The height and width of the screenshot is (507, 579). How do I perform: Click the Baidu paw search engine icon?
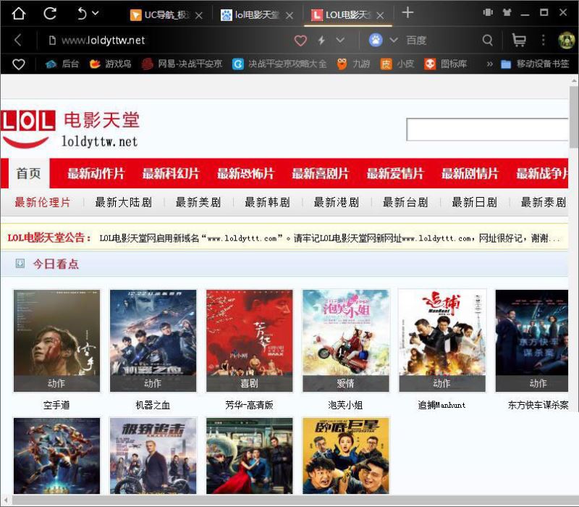point(376,40)
